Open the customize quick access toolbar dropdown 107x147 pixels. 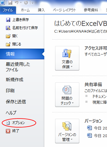33,3
